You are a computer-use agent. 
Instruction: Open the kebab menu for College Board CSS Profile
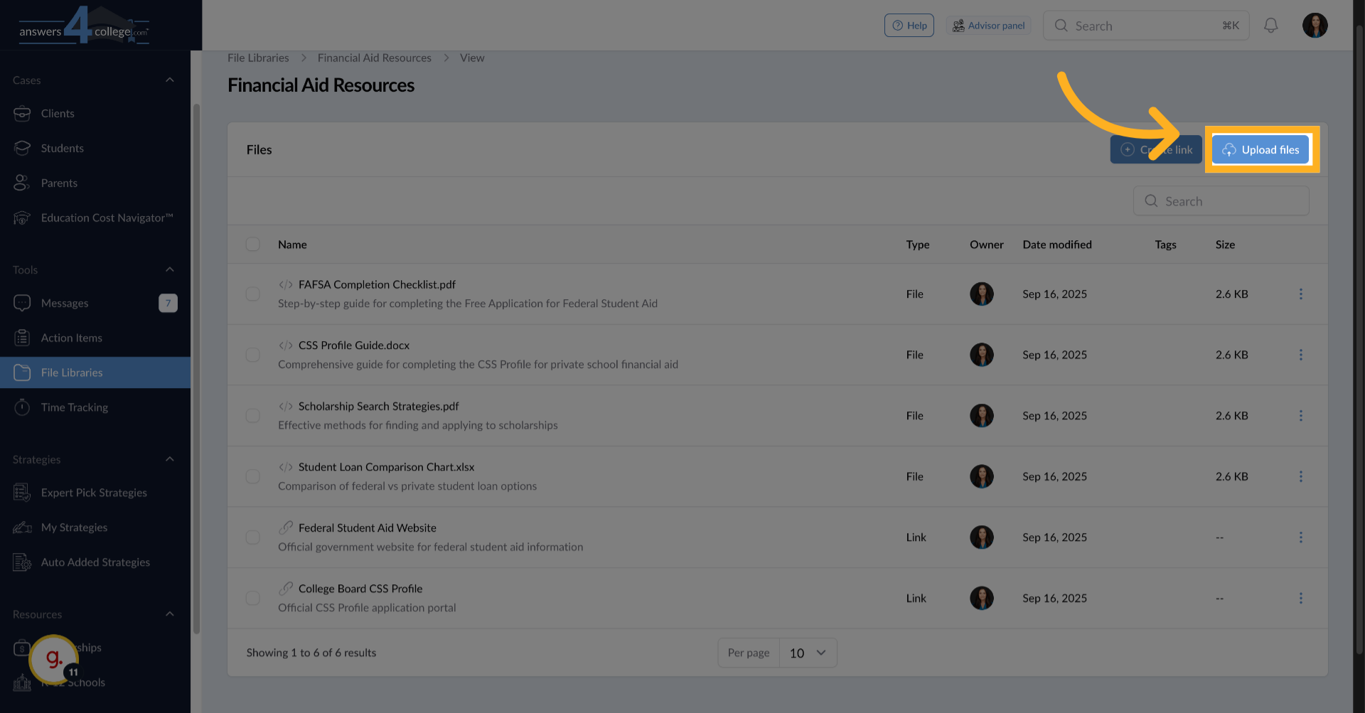(x=1302, y=598)
